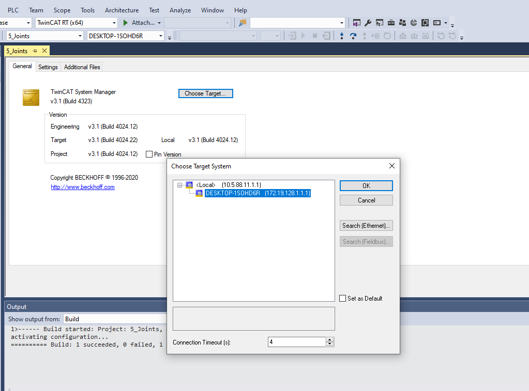
Task: Click the first greyed download tray icon
Action: point(403,36)
